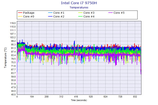Click the 55.8 value on temperature axis
158x105 pixels.
pos(13,80)
